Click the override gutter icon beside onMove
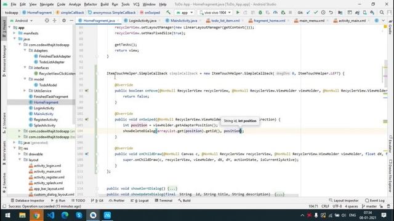394x221 pixels. point(87,91)
